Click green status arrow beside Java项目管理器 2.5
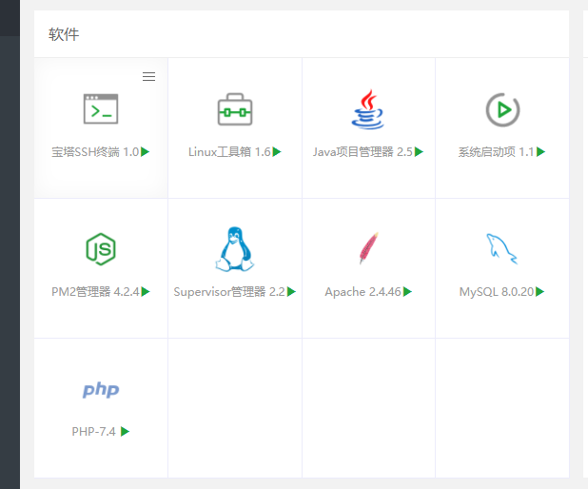Viewport: 588px width, 489px height. [419, 152]
